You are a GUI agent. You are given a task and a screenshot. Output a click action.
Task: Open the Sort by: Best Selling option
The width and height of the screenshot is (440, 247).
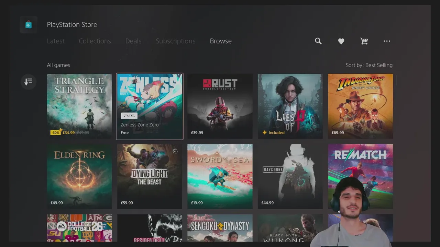click(369, 65)
